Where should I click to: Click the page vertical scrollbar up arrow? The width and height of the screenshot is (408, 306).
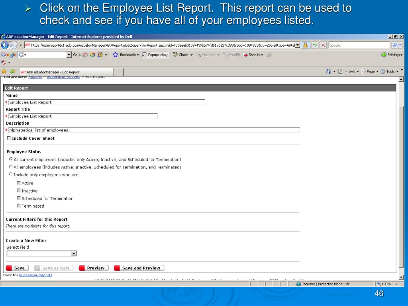pos(401,79)
